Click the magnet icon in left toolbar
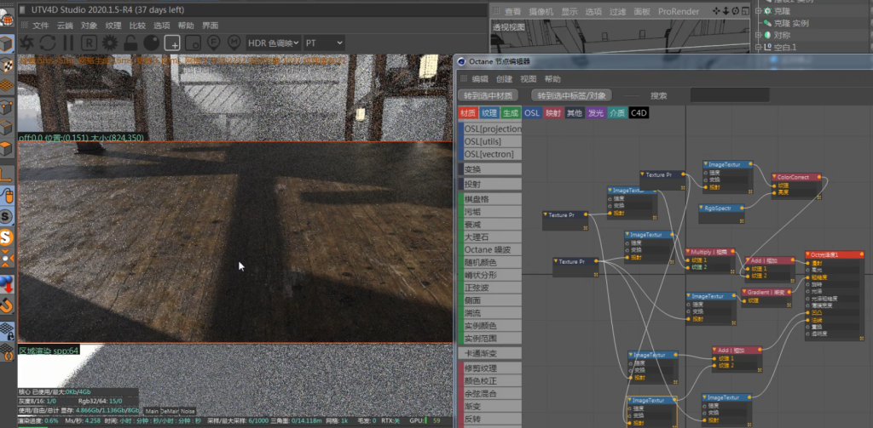 pos(6,305)
